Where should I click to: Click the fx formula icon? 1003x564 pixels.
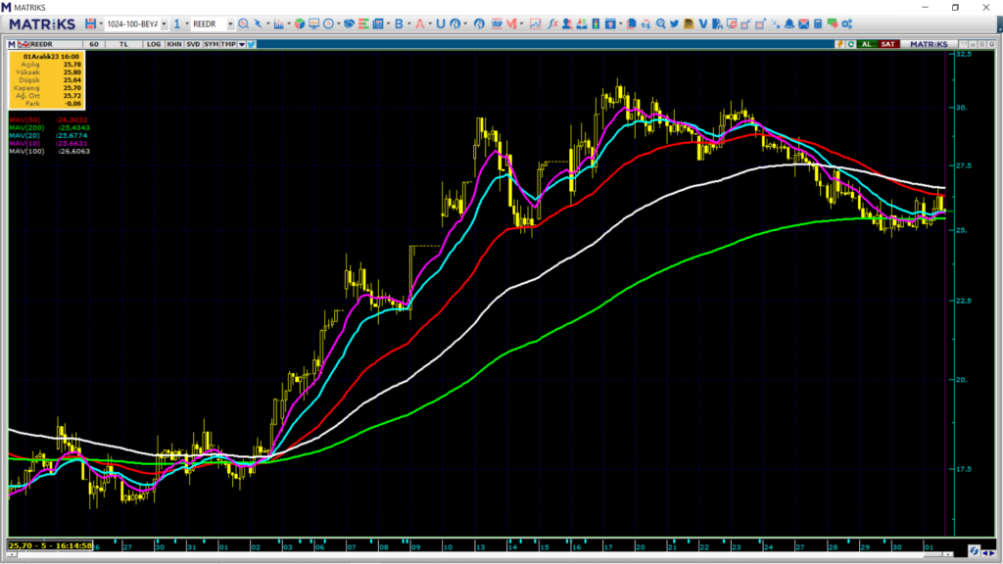[552, 23]
